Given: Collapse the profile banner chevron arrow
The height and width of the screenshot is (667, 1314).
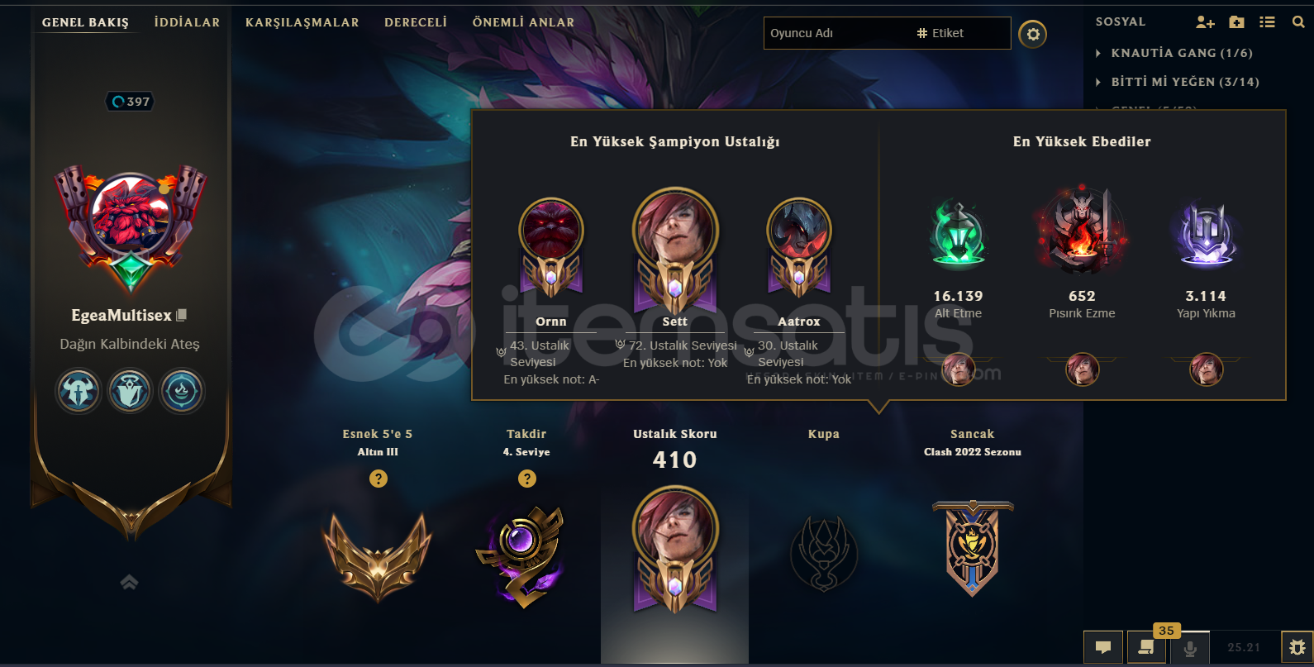Looking at the screenshot, I should pos(129,583).
